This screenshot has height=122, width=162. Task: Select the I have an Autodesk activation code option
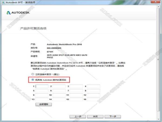point(33,80)
